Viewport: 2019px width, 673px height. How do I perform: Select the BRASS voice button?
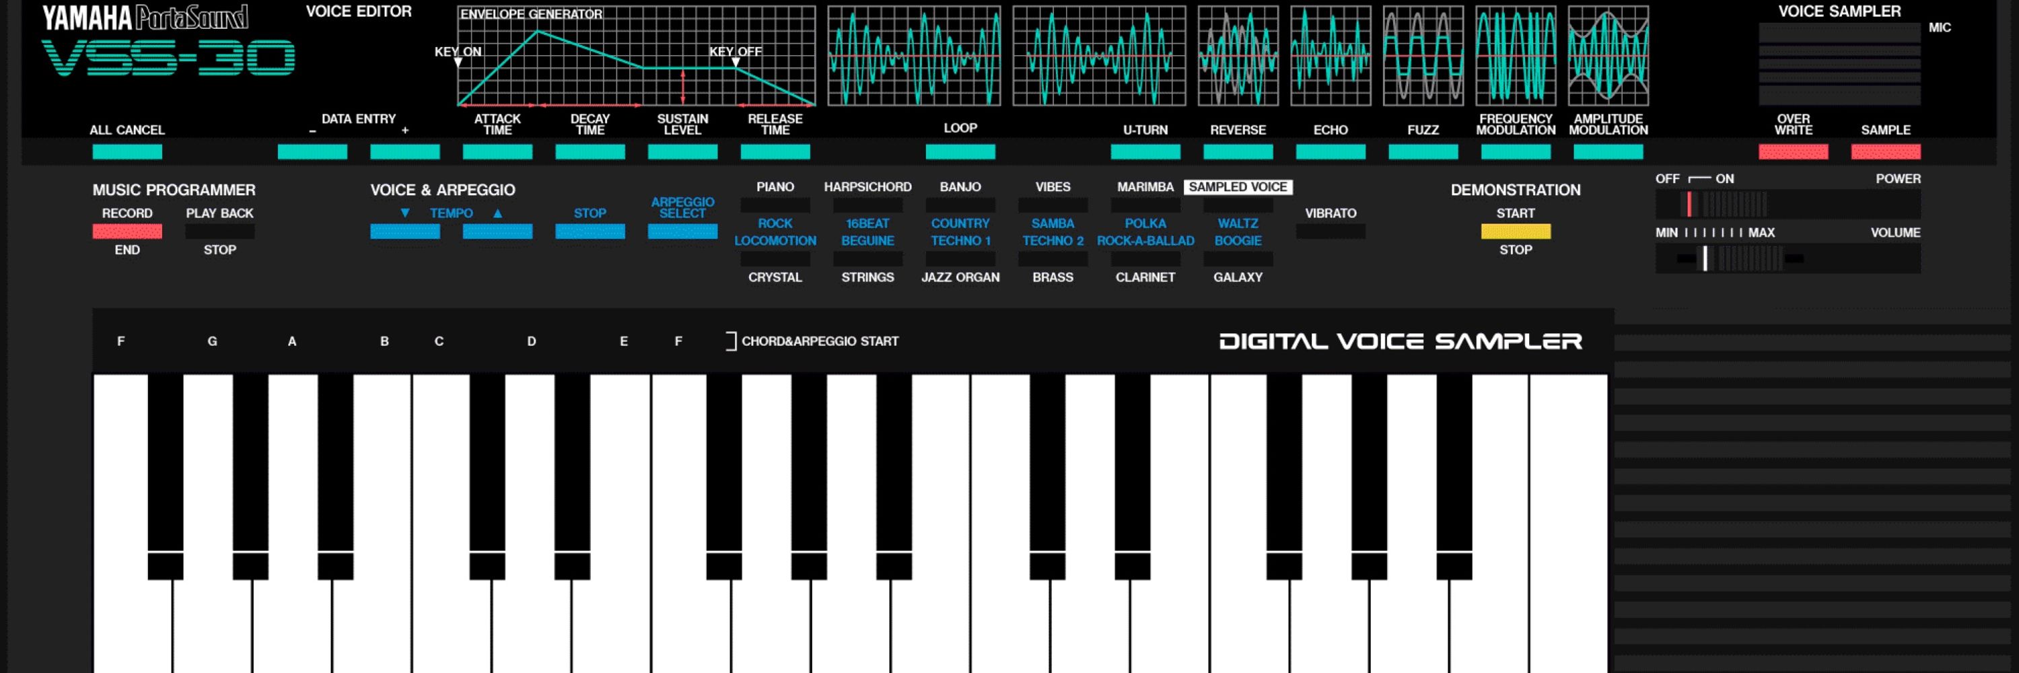1053,258
